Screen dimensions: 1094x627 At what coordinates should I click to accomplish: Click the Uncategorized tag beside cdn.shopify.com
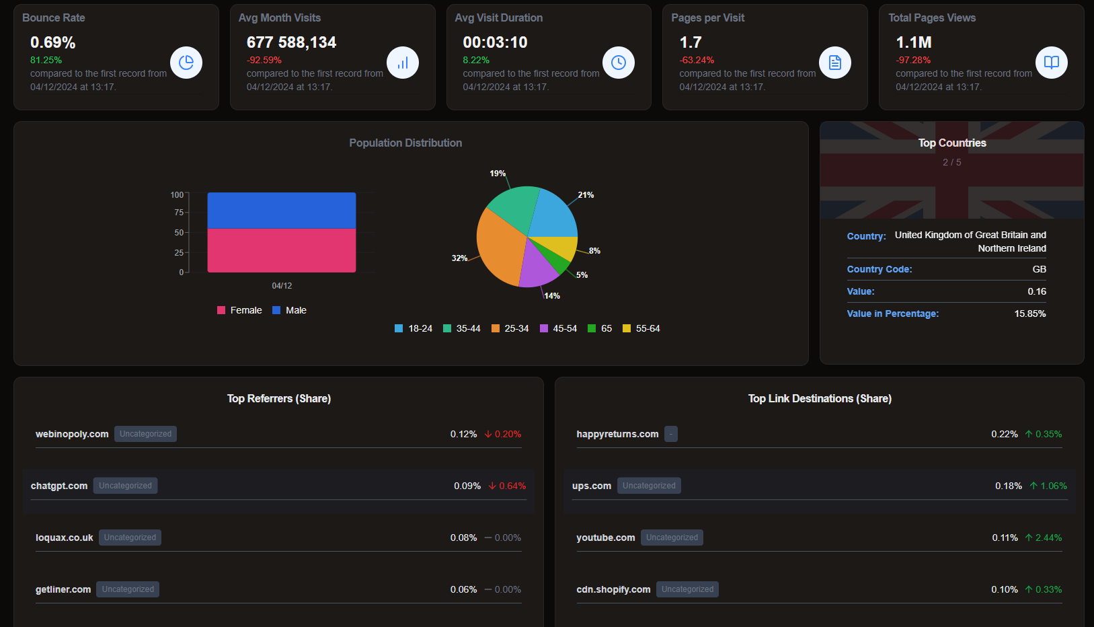click(687, 589)
